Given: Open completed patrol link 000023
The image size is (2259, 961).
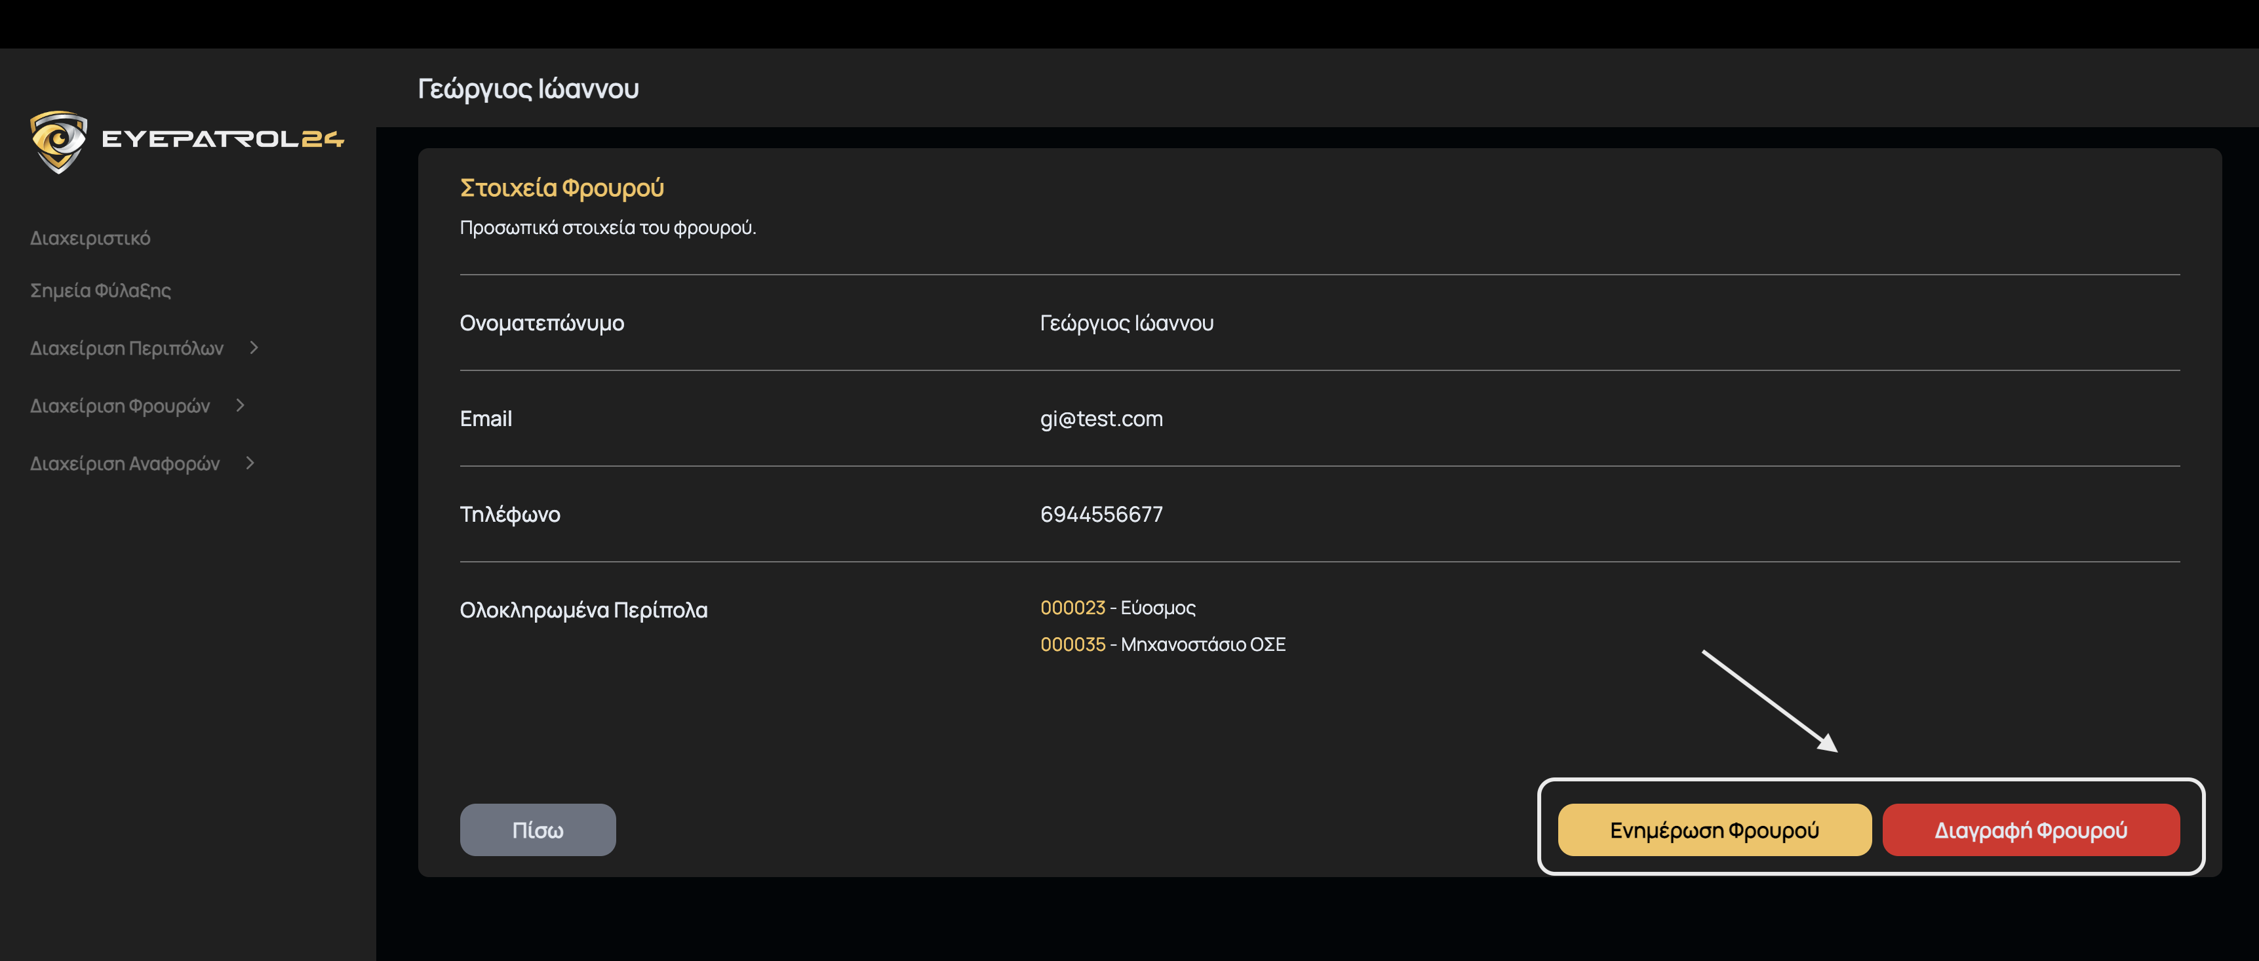Looking at the screenshot, I should click(x=1072, y=608).
